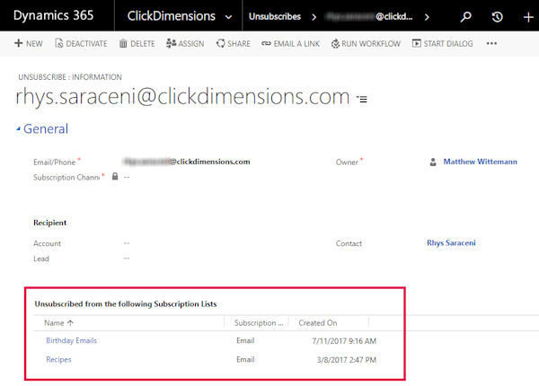Open the search magnifier icon
The height and width of the screenshot is (386, 539).
click(x=465, y=16)
